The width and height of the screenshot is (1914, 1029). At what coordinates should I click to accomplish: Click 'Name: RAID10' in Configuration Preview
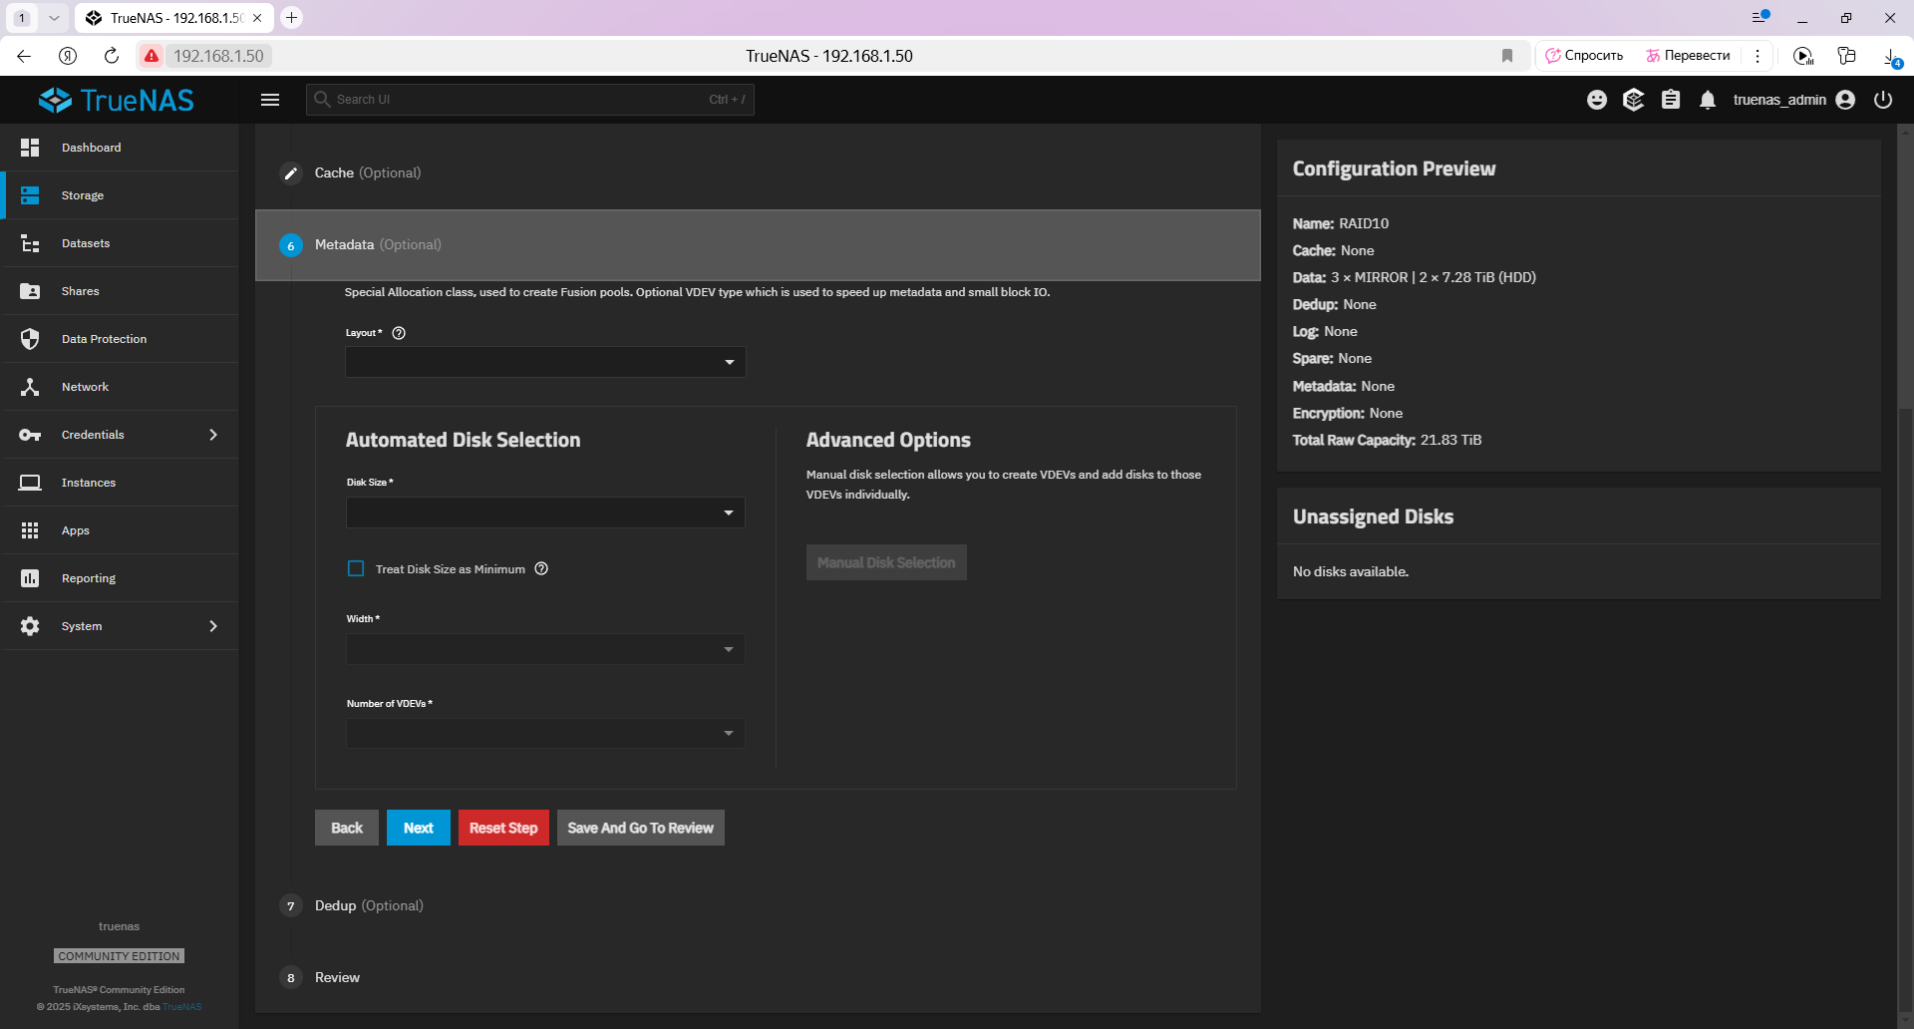point(1341,223)
